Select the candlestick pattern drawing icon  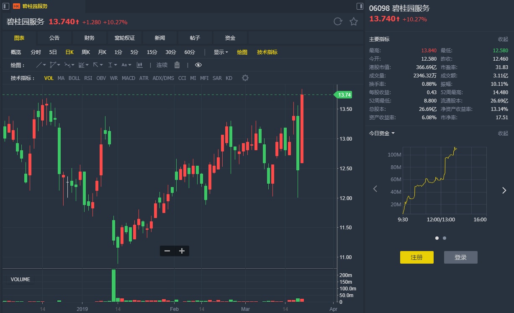139,65
